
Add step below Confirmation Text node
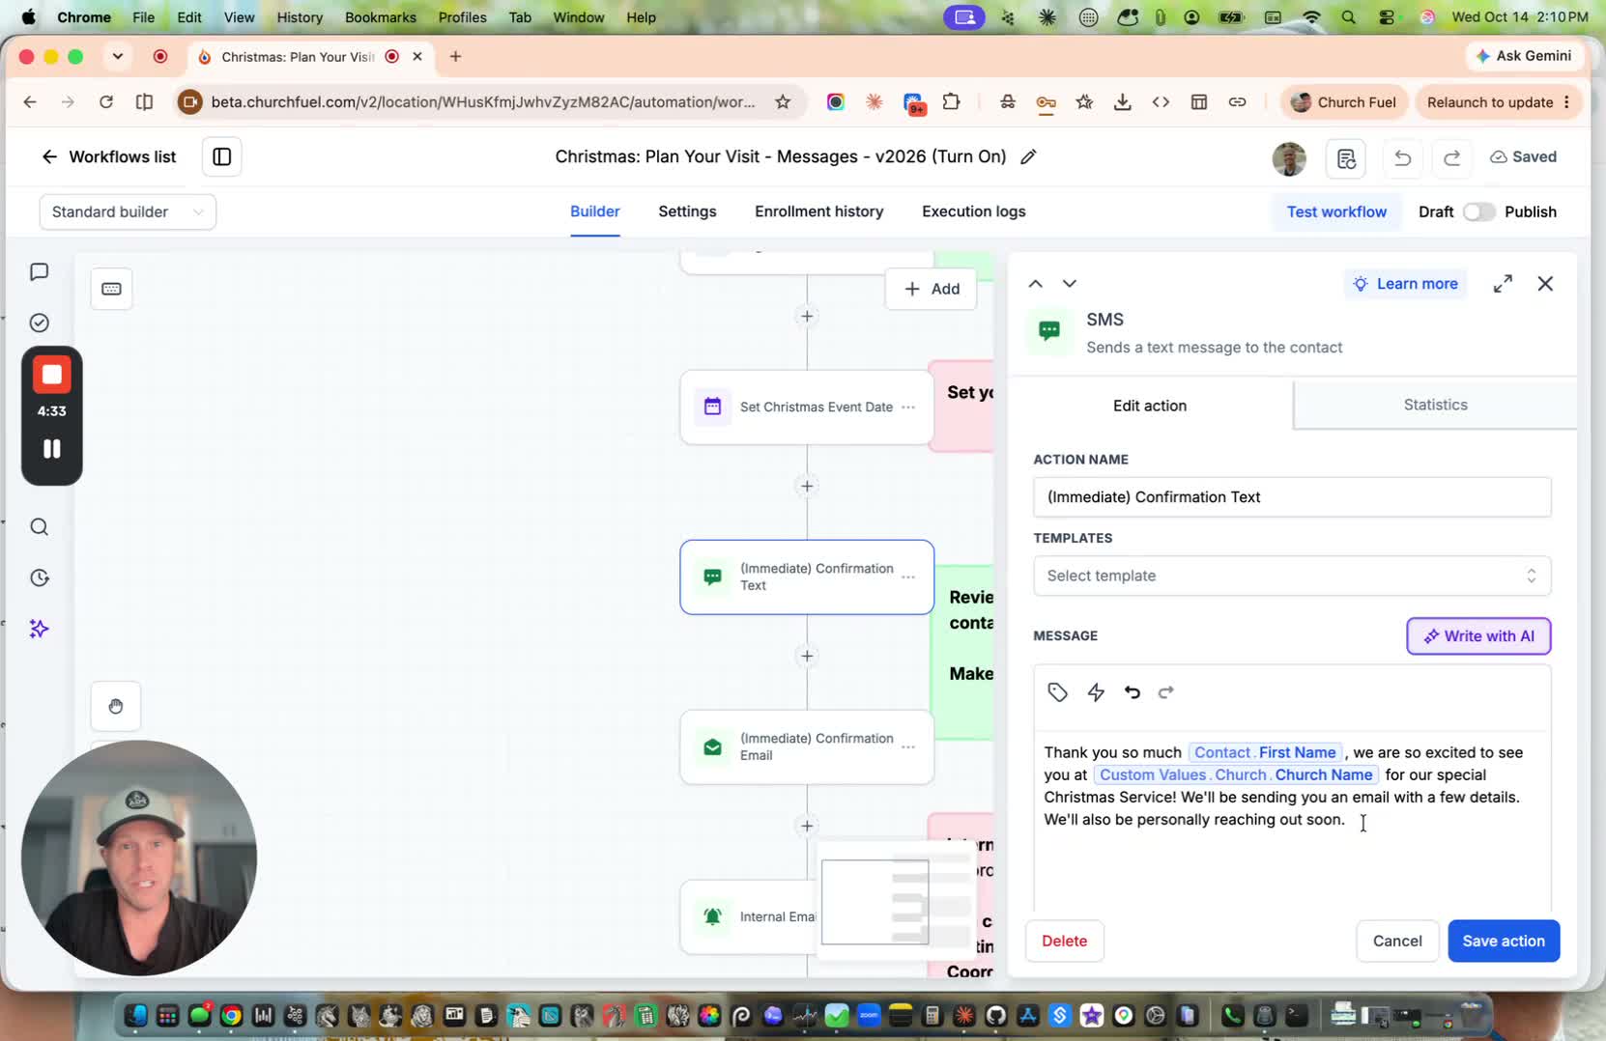807,656
